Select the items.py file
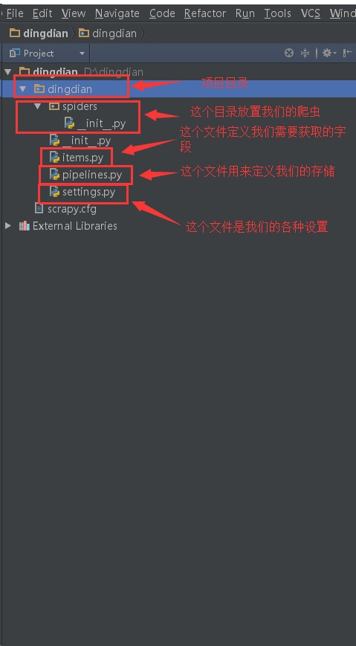The width and height of the screenshot is (356, 646). [x=77, y=158]
